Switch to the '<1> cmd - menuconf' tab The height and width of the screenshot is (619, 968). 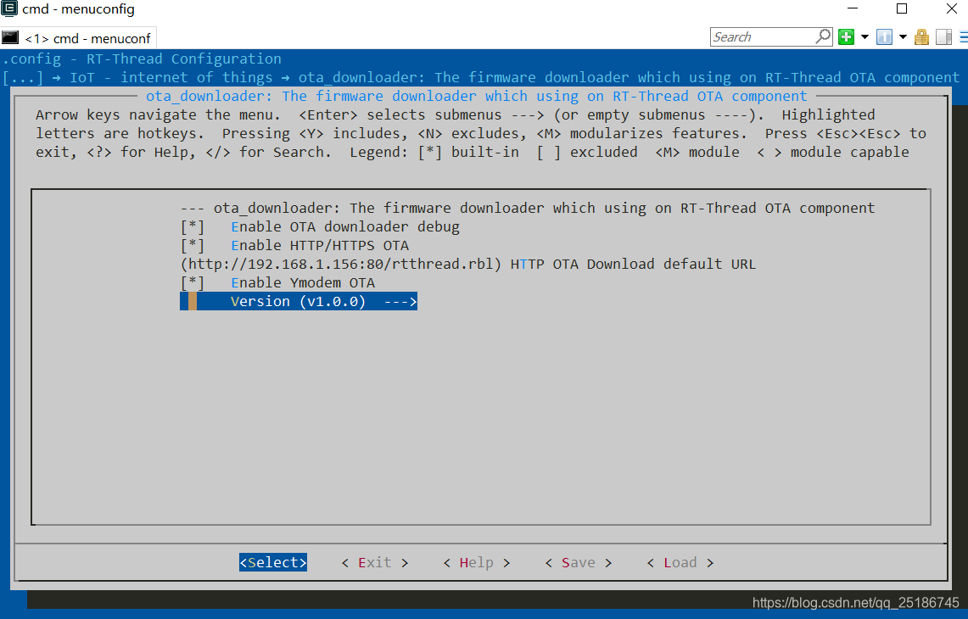click(x=78, y=38)
